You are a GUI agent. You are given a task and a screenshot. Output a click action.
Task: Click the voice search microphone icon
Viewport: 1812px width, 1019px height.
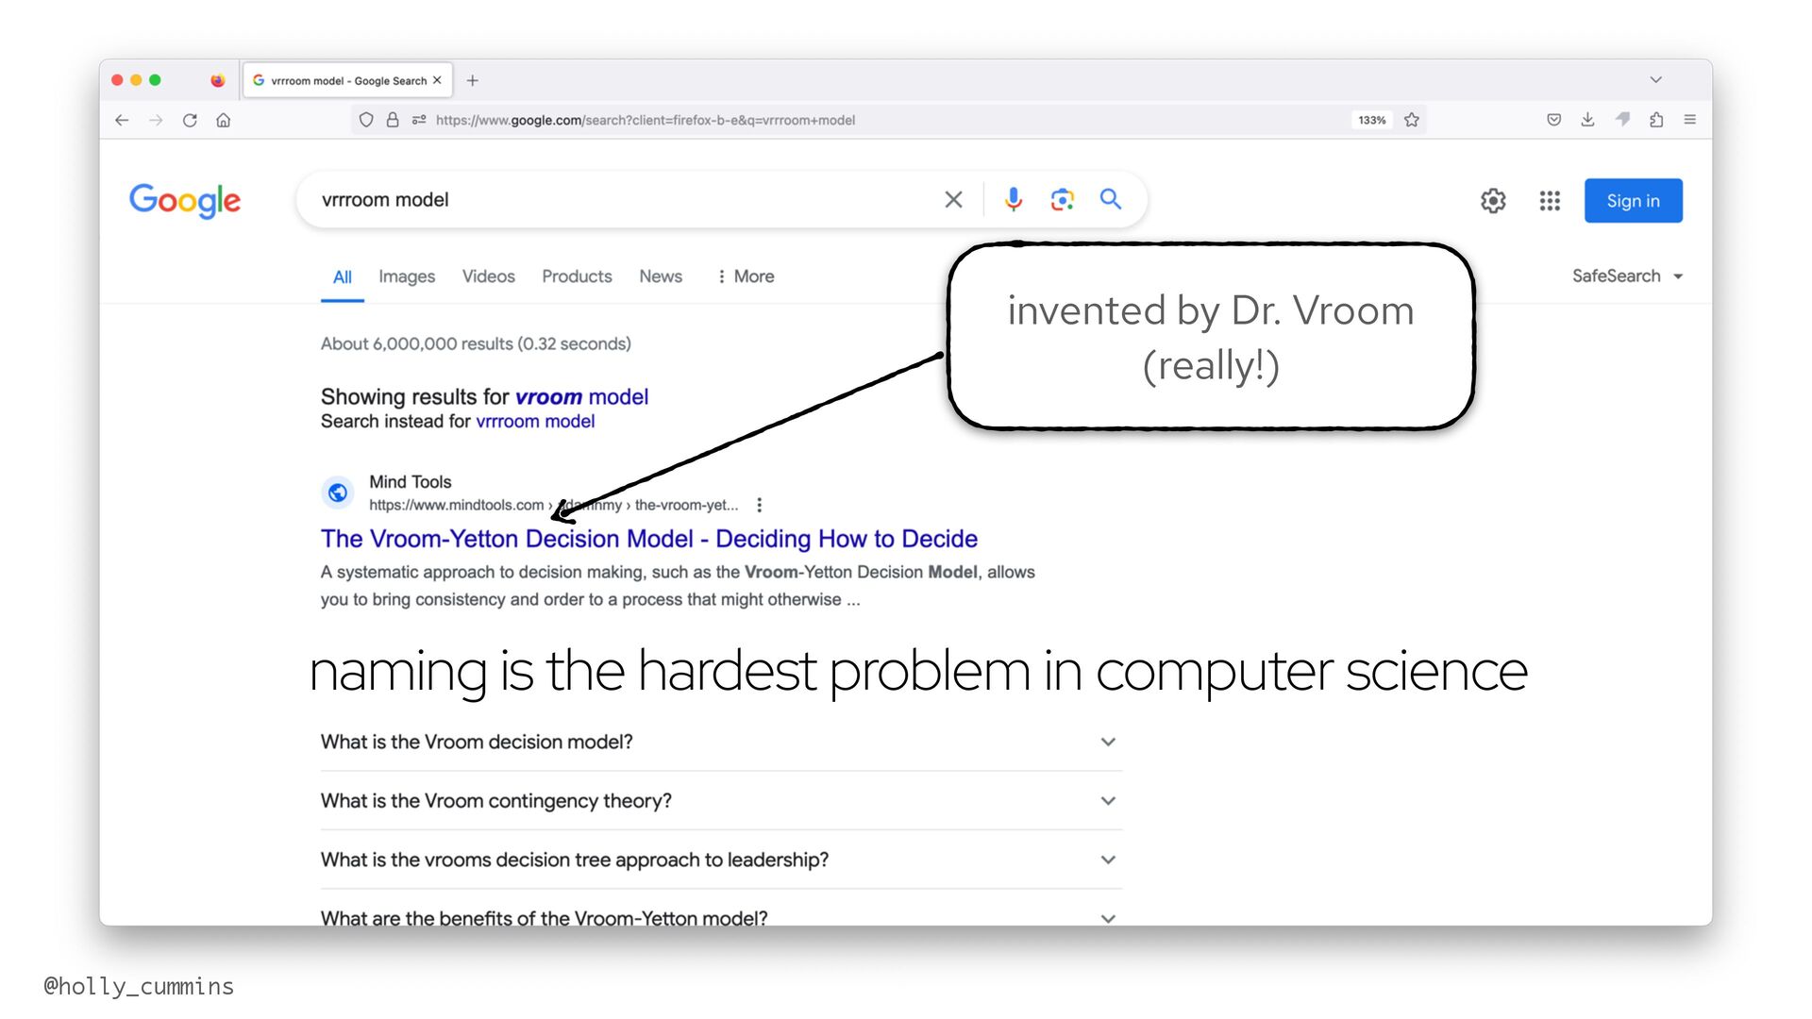point(1013,199)
